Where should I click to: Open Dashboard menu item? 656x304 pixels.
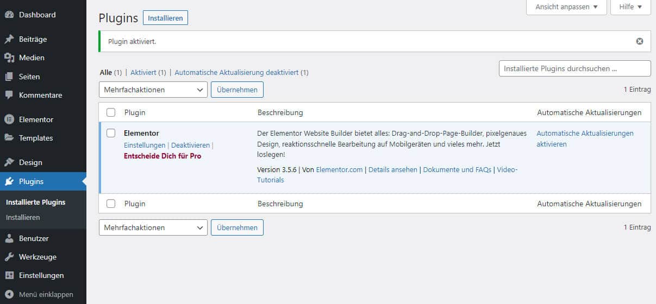43,15
